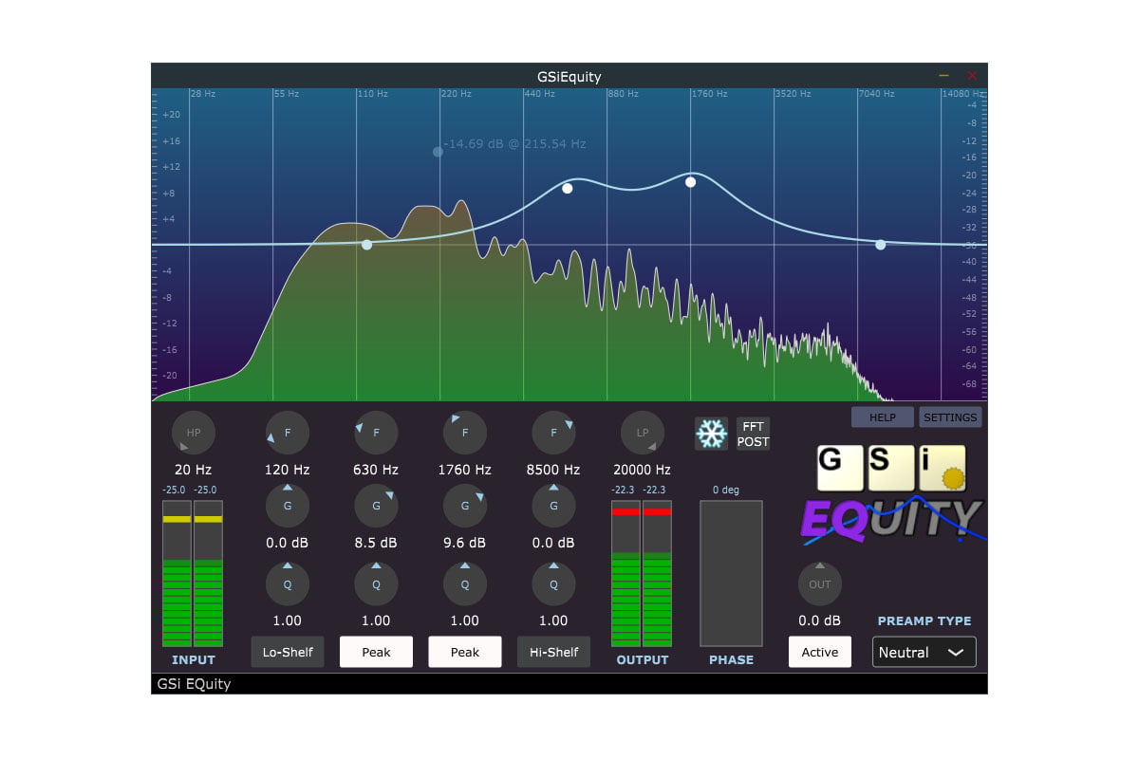The width and height of the screenshot is (1139, 759).
Task: Toggle the snowflake freeze spectrum icon
Action: coord(711,434)
